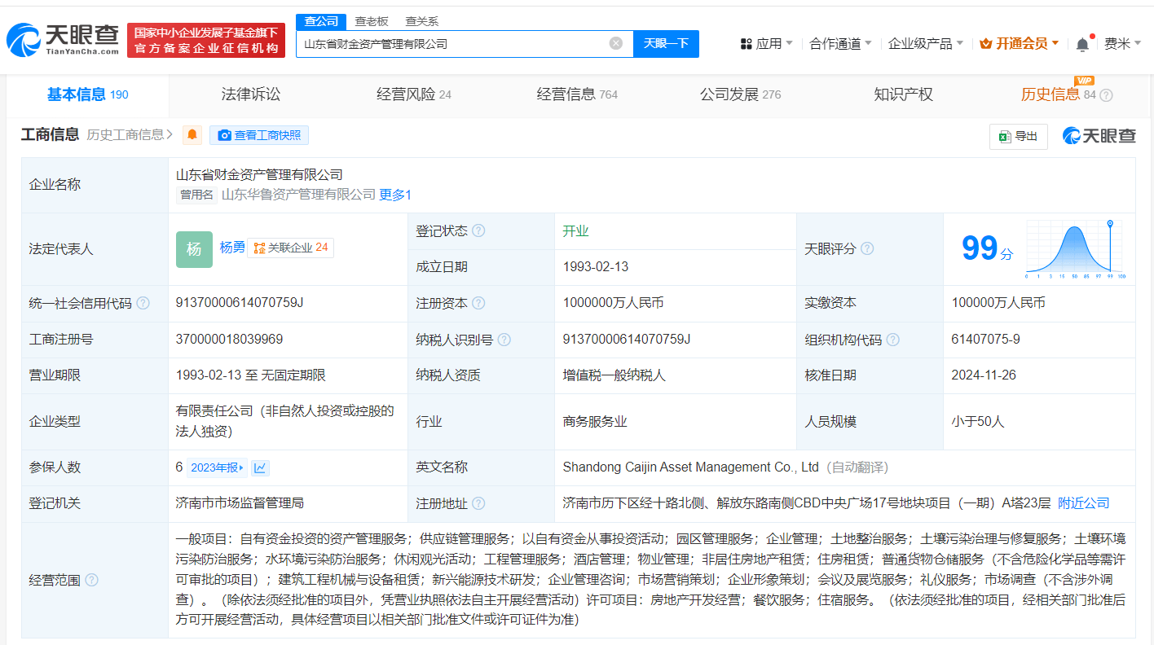This screenshot has height=645, width=1154.
Task: Click the orange bell alert icon
Action: pyautogui.click(x=192, y=135)
